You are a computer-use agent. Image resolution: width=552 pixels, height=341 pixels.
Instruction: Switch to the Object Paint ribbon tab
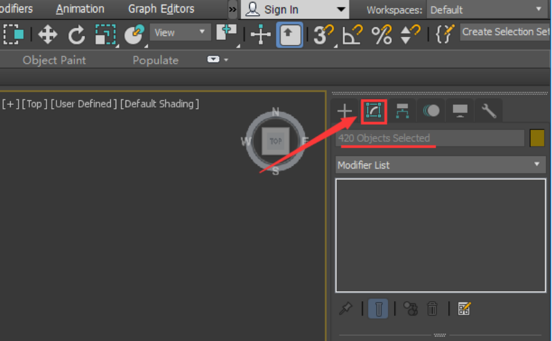[x=54, y=60]
